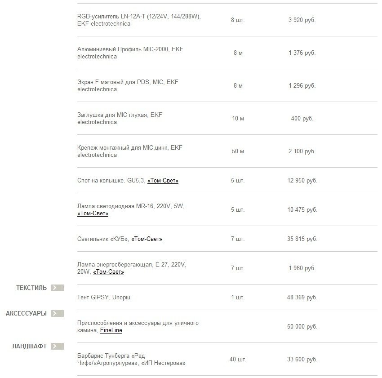Go to the ЛАНДШАФТ category label
This screenshot has width=382, height=378.
pos(29,347)
